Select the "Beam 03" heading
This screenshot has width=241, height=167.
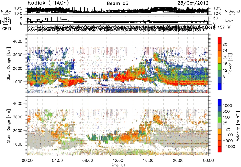tap(117, 3)
